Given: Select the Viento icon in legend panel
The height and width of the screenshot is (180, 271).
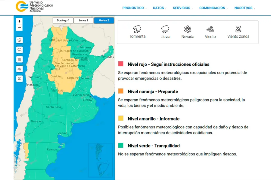Looking at the screenshot, I should click(x=210, y=29).
